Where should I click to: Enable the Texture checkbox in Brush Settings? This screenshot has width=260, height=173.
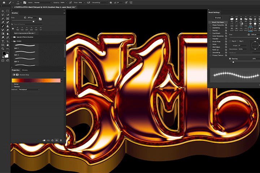(211, 31)
